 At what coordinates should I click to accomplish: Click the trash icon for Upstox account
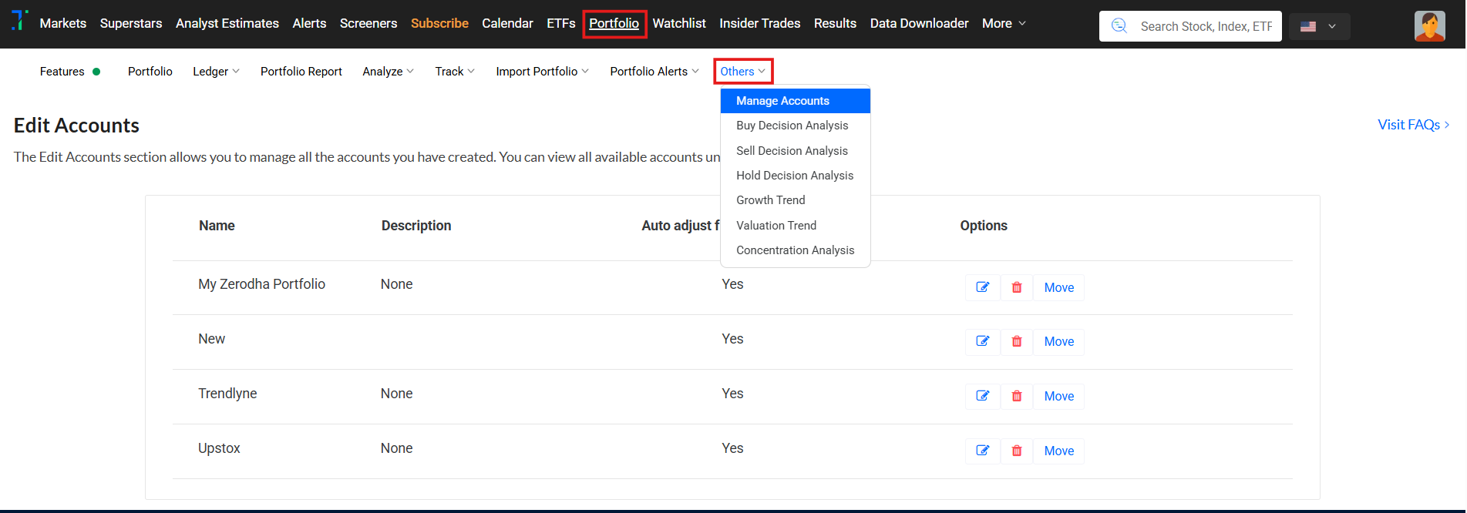pyautogui.click(x=1017, y=451)
